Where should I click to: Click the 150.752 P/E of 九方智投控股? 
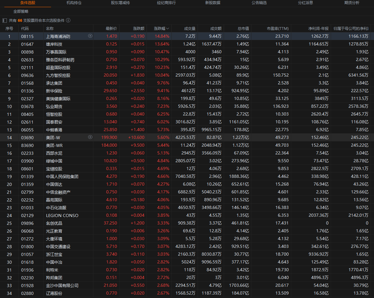point(280,75)
